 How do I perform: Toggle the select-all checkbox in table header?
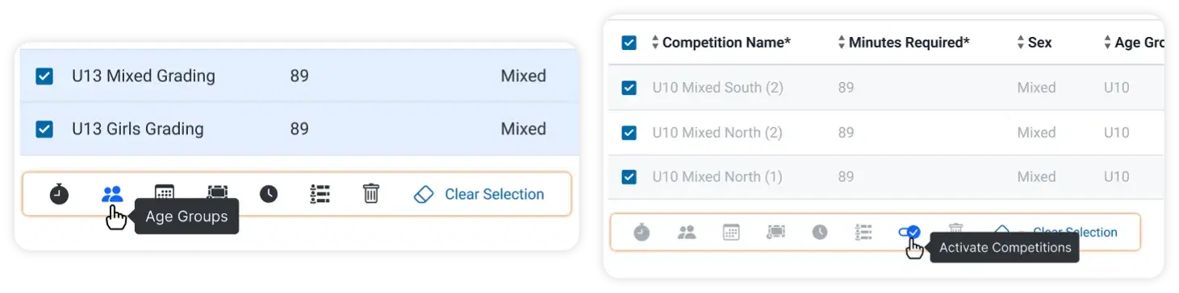pos(629,43)
